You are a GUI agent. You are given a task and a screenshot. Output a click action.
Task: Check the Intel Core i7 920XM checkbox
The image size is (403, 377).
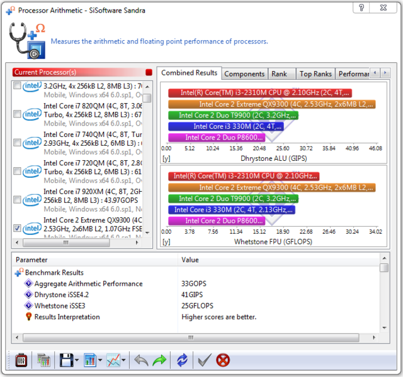tap(17, 199)
